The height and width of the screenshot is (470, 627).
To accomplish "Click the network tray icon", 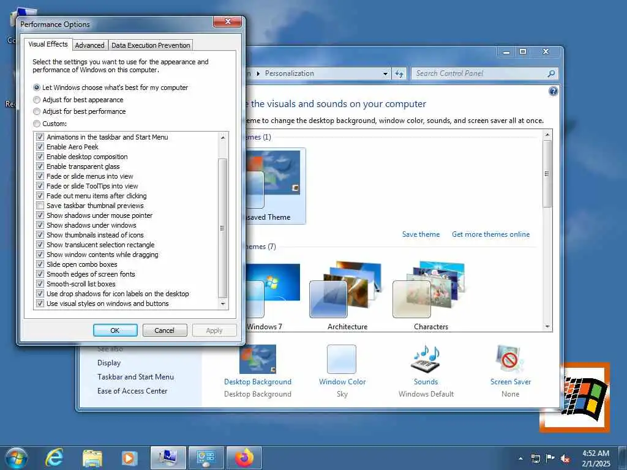I will (x=535, y=458).
